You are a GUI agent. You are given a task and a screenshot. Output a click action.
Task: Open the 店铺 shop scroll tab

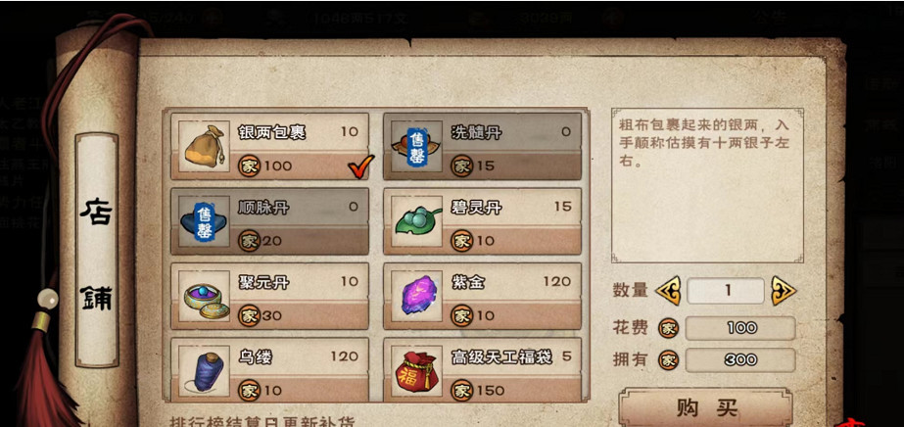pos(97,250)
